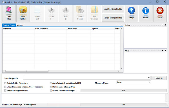This screenshot has width=169, height=108.
Task: Toggle Show Processed Images After Processing
Action: 5,87
